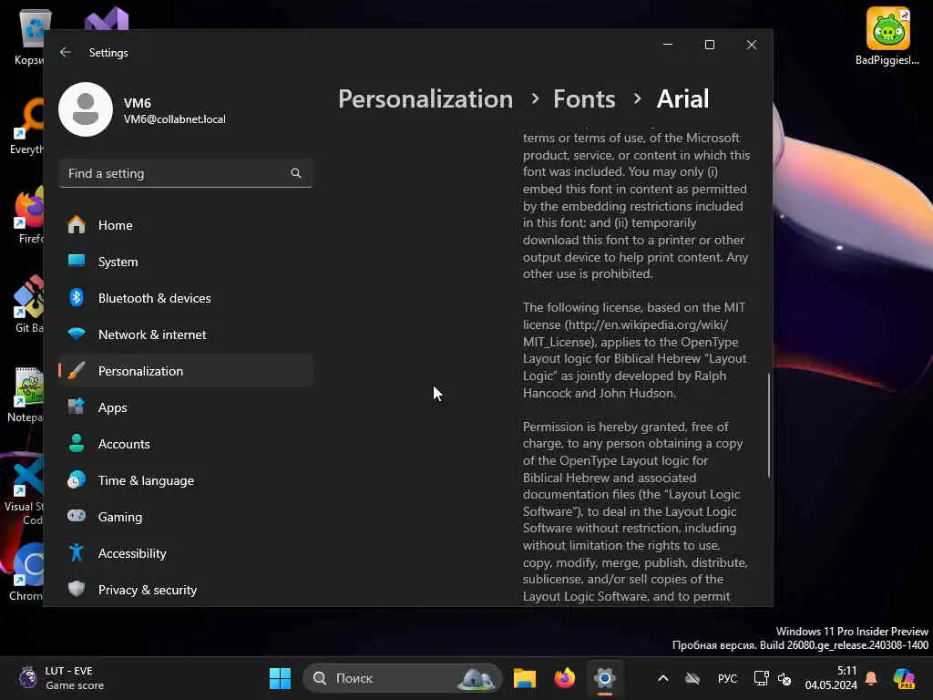This screenshot has width=933, height=700.
Task: Click the Bluetooth icon in sidebar
Action: 77,298
